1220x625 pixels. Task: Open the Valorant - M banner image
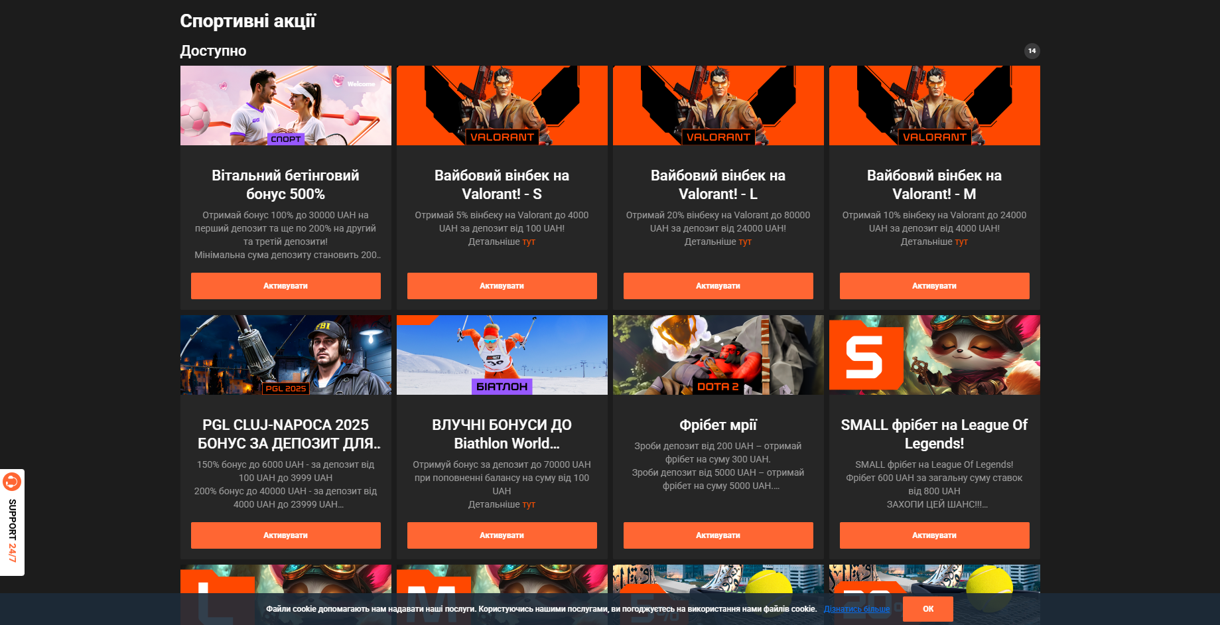934,105
